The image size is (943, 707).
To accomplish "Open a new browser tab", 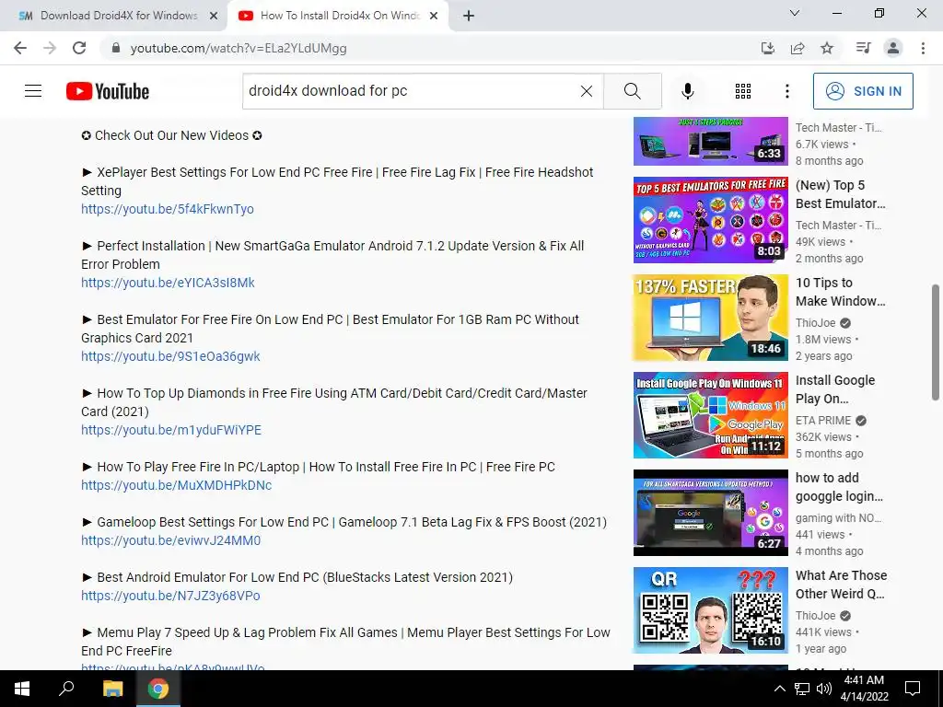I will 469,17.
